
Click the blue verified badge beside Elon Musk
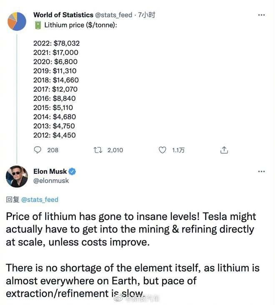[x=72, y=172]
